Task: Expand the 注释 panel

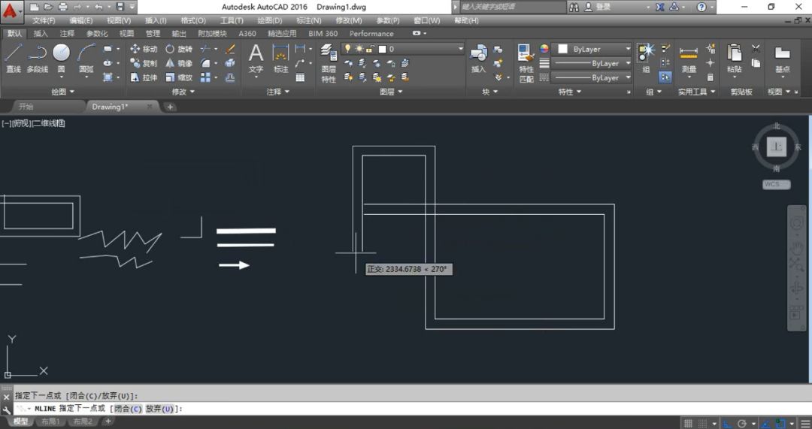Action: click(x=278, y=92)
